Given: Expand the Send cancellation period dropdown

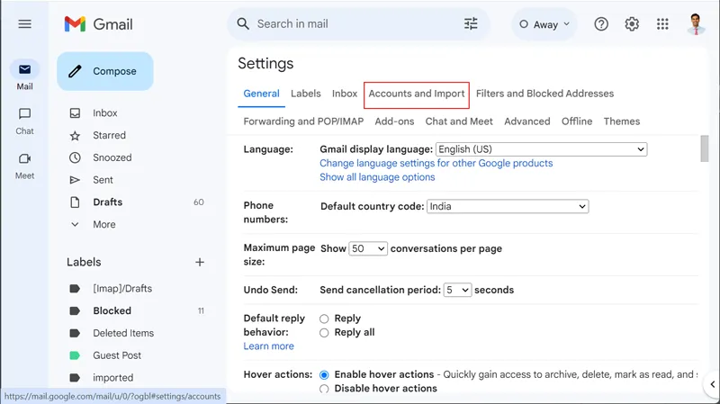Looking at the screenshot, I should tap(457, 290).
